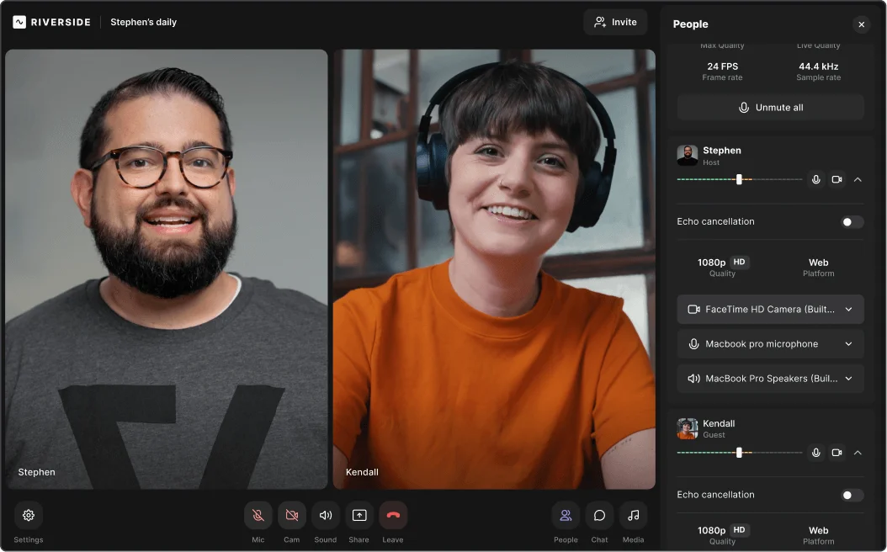Enable Echo cancellation for Stephen
Screen dimensions: 887x552
[852, 221]
